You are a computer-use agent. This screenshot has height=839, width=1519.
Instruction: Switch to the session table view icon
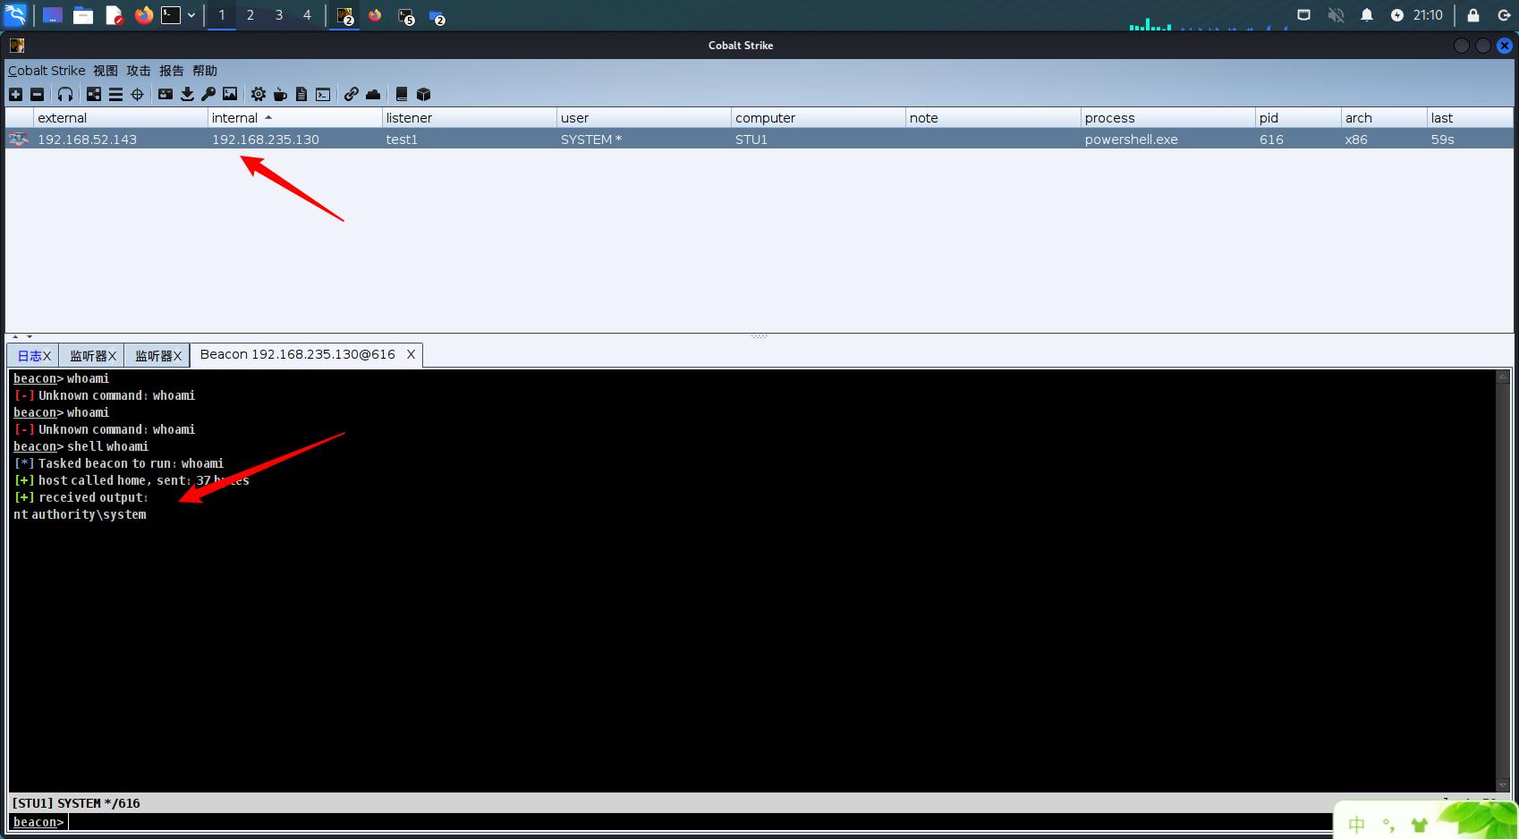coord(115,94)
